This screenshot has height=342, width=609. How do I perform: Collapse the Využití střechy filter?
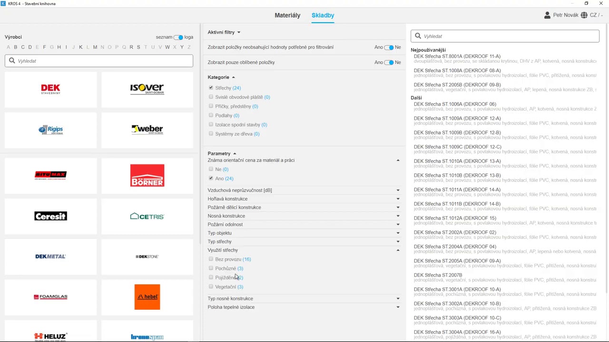point(398,250)
